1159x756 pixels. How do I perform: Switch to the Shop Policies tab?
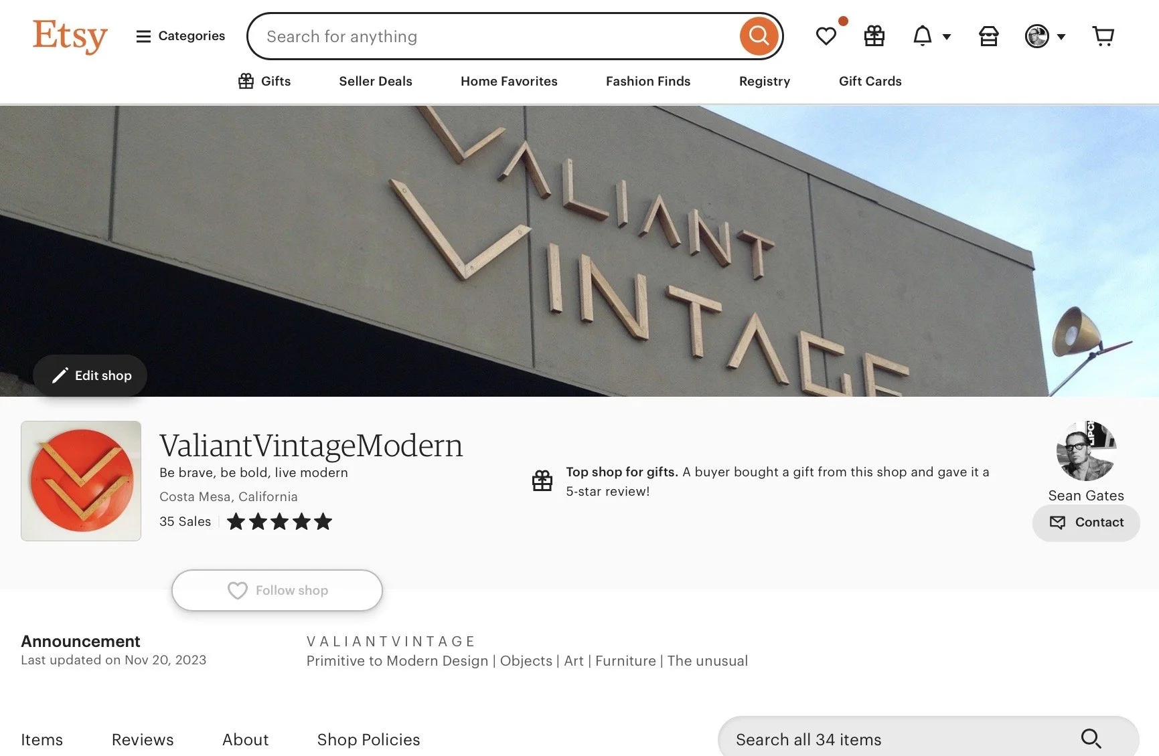point(368,739)
